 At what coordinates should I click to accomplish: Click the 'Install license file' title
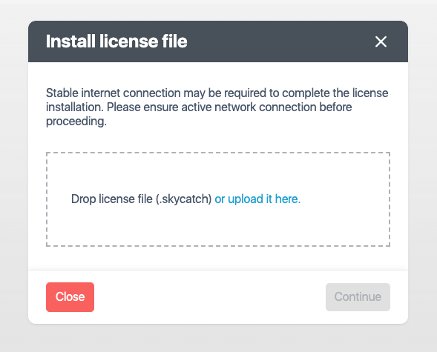pos(116,41)
